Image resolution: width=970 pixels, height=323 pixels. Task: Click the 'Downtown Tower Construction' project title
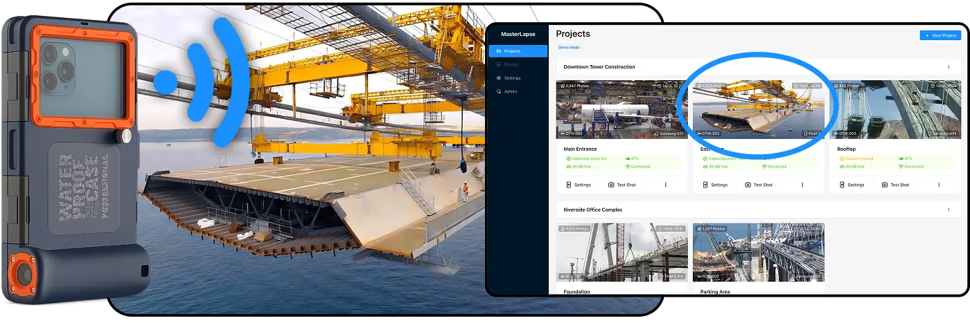point(599,67)
